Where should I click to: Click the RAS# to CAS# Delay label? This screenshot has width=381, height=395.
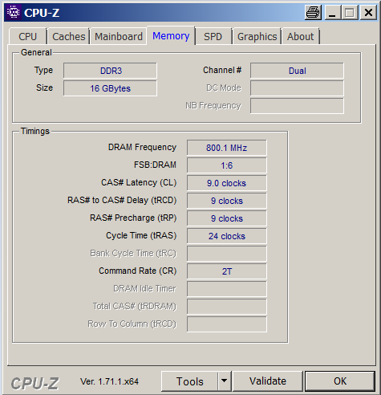pos(122,200)
